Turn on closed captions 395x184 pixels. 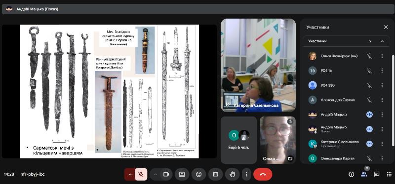[215, 174]
